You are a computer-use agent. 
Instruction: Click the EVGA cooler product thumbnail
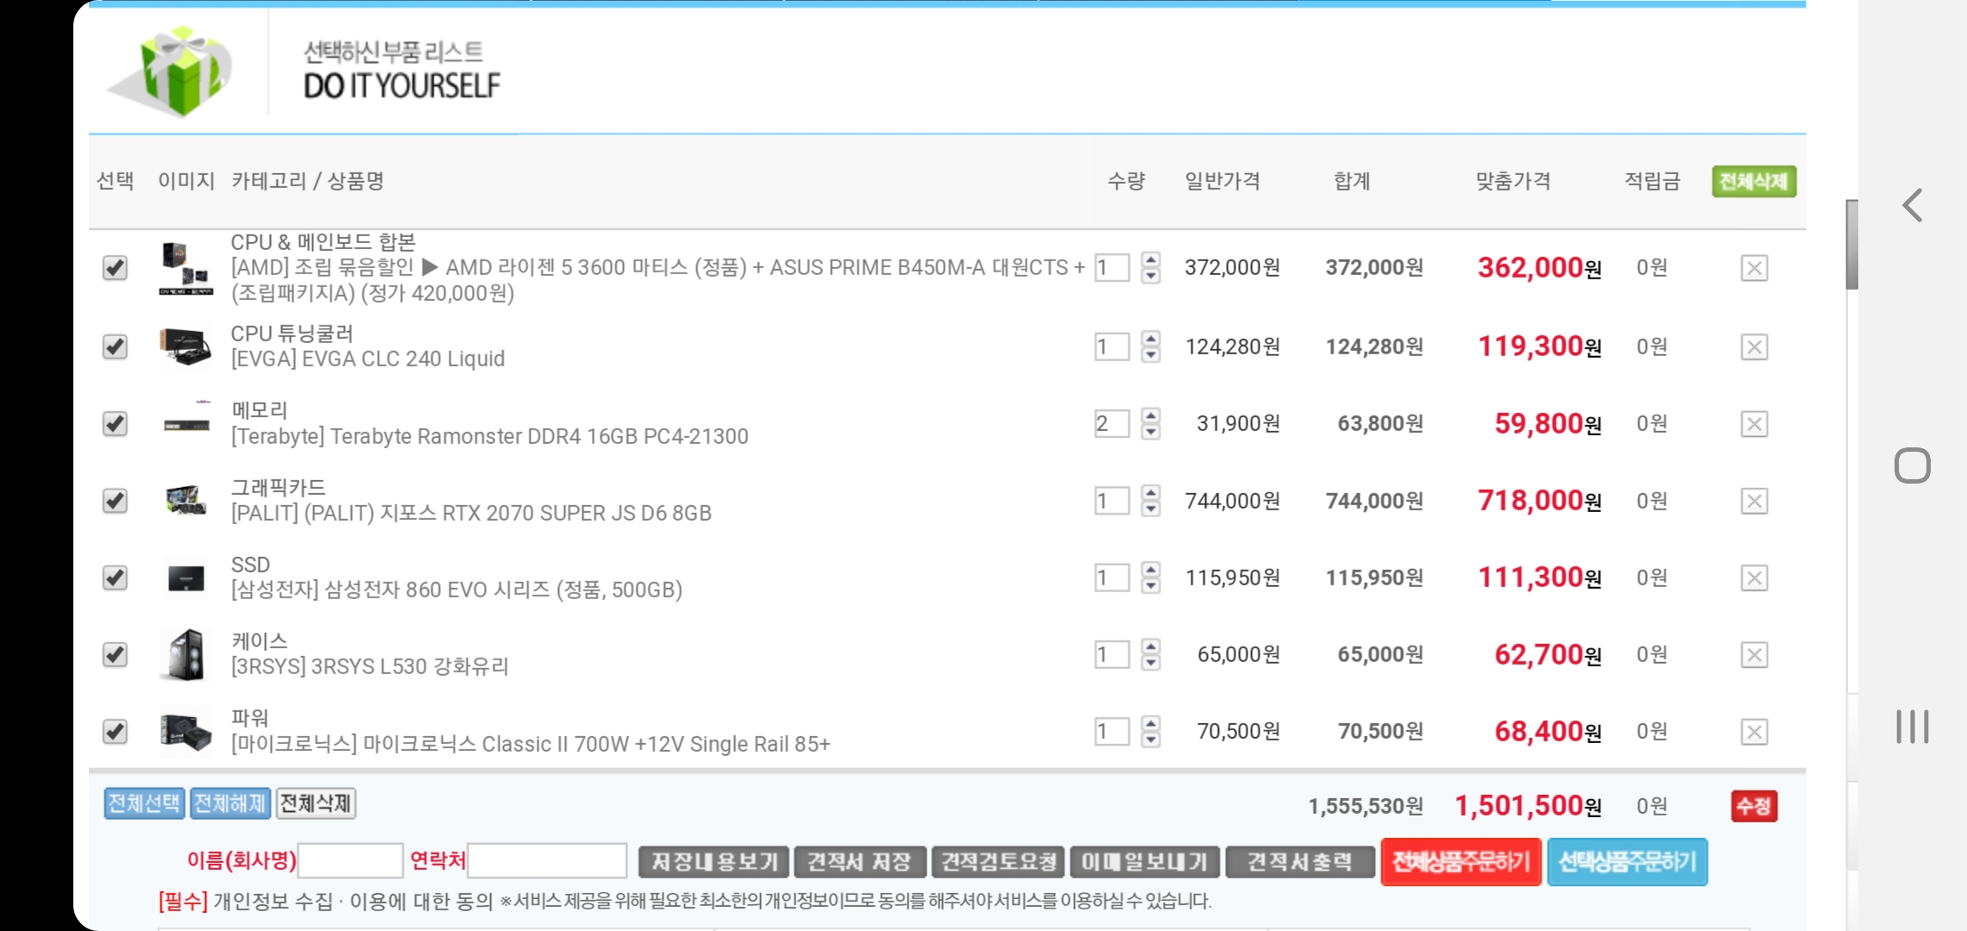(185, 347)
